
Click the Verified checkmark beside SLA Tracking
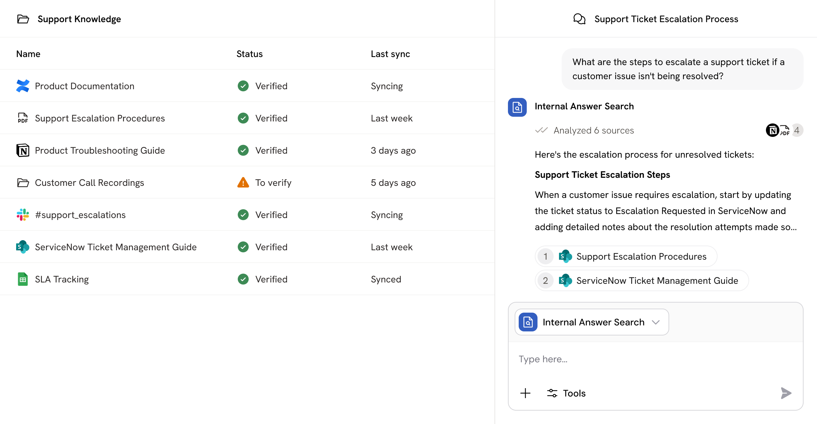click(x=243, y=279)
